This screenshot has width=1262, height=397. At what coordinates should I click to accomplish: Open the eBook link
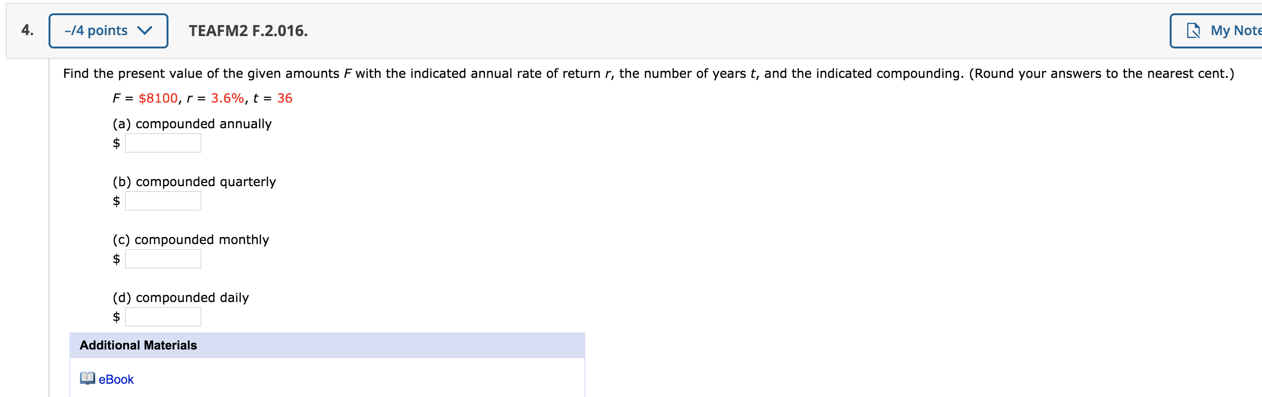coord(116,379)
